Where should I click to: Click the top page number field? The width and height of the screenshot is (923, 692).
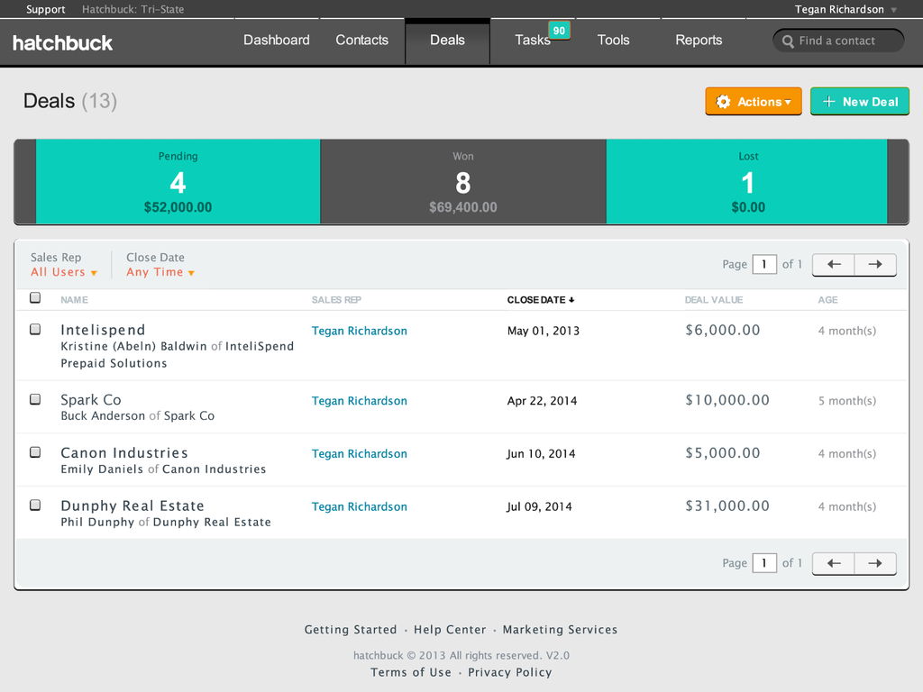pyautogui.click(x=764, y=264)
